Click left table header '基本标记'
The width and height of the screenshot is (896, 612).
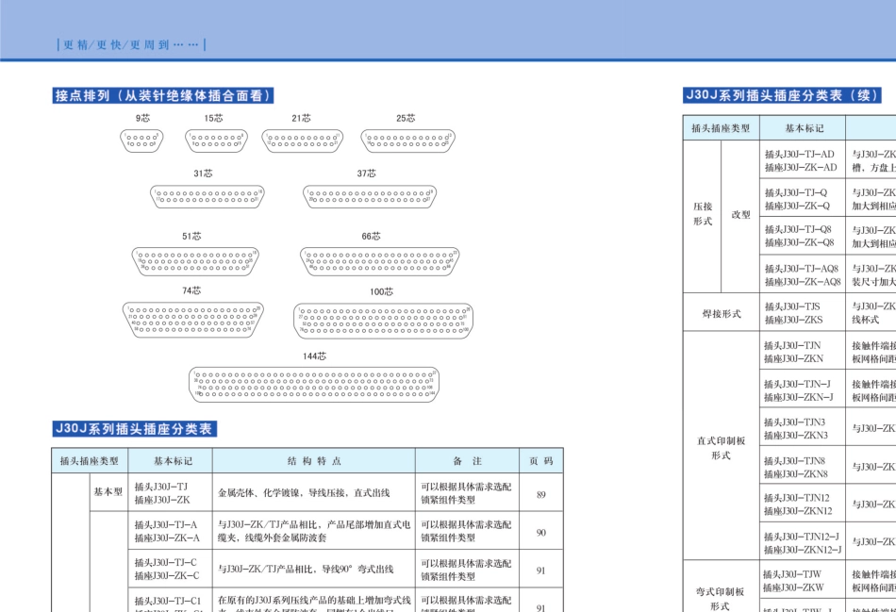coord(173,461)
